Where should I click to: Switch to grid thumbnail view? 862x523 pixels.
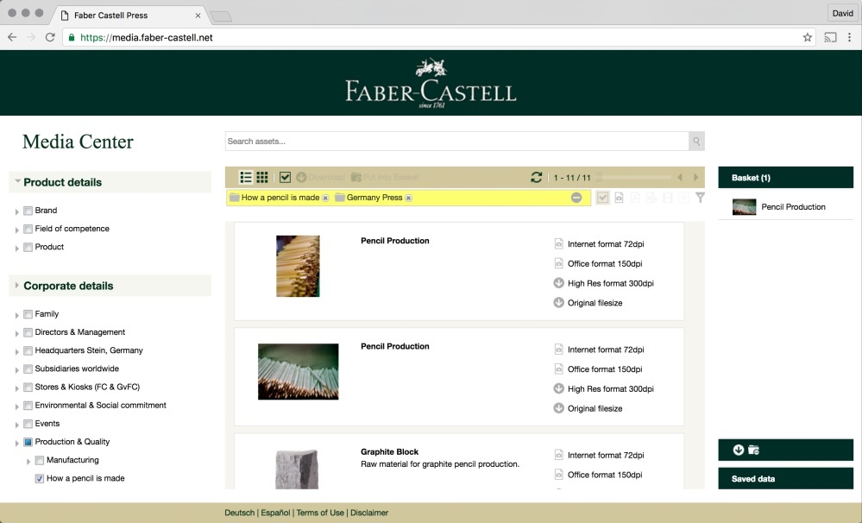click(x=262, y=177)
